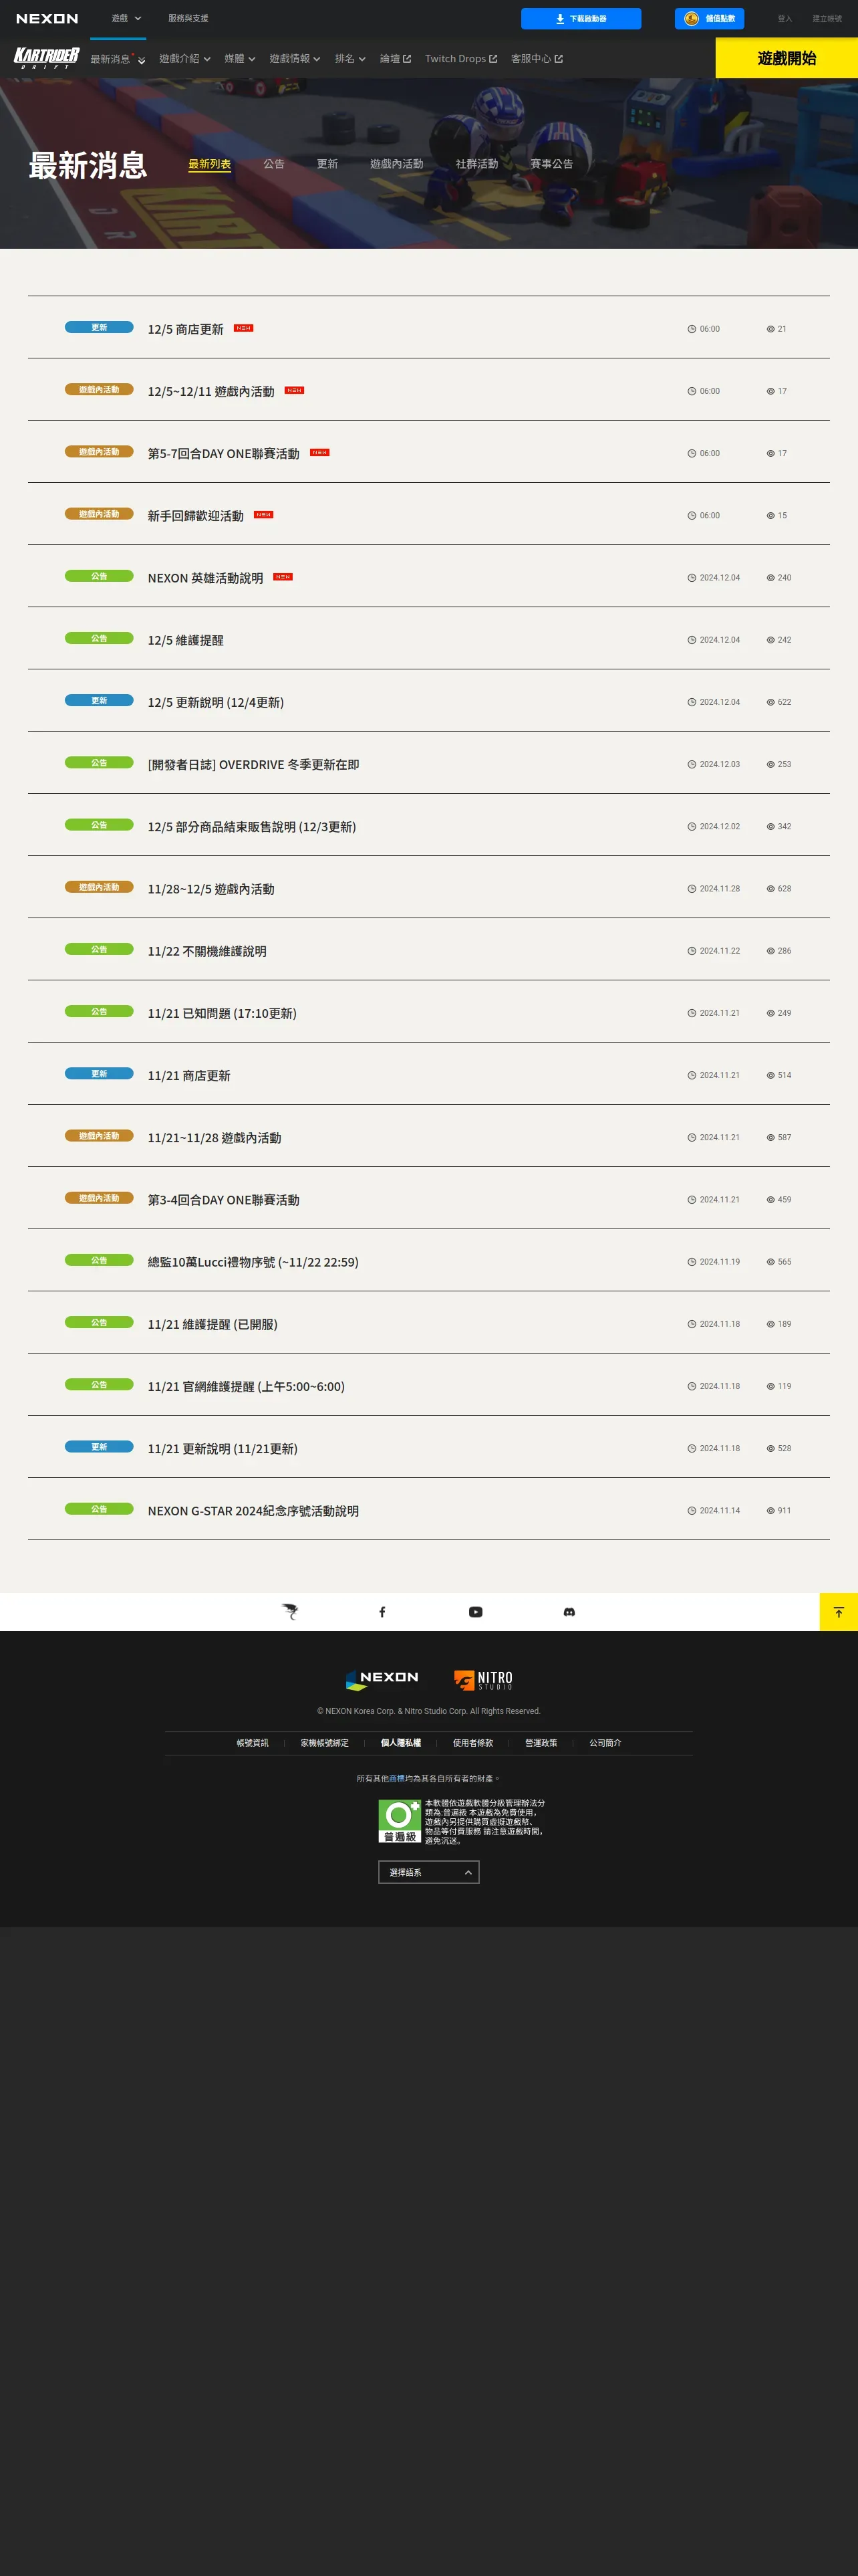Open [開發者日誌] OVERDRIVE 冬季更新在即 post
The width and height of the screenshot is (858, 2576).
tap(254, 764)
